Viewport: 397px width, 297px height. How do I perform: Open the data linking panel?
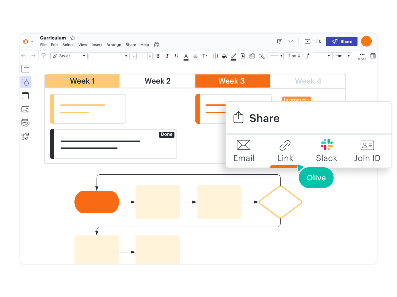(x=25, y=123)
